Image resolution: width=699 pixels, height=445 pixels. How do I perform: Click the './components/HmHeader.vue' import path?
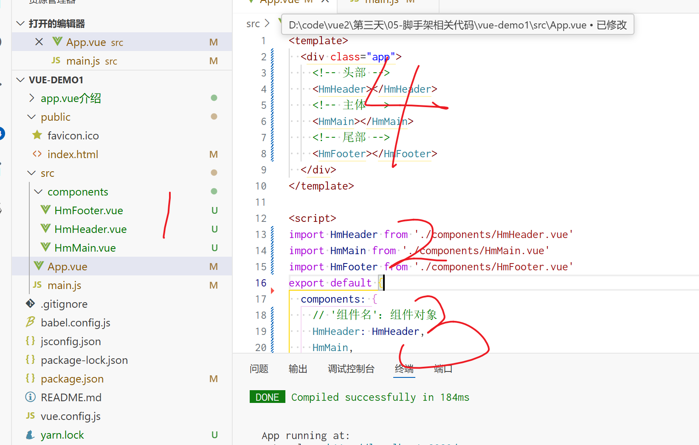tap(494, 235)
